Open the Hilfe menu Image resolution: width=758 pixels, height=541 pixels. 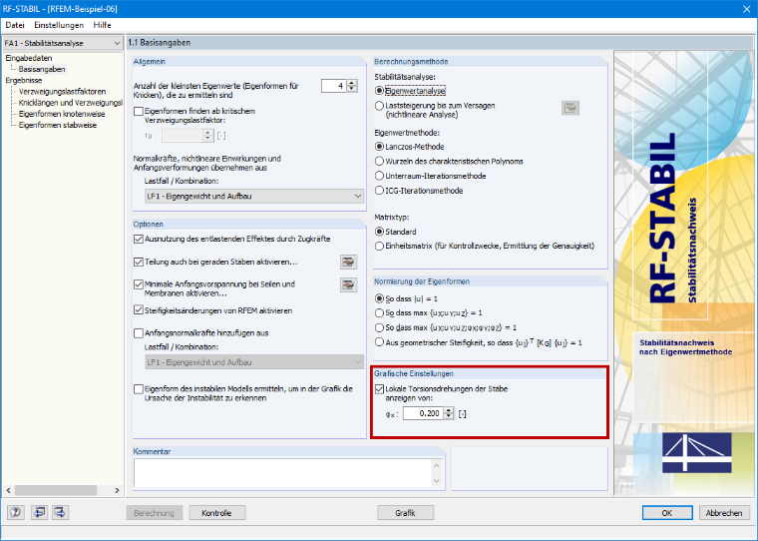pos(102,25)
